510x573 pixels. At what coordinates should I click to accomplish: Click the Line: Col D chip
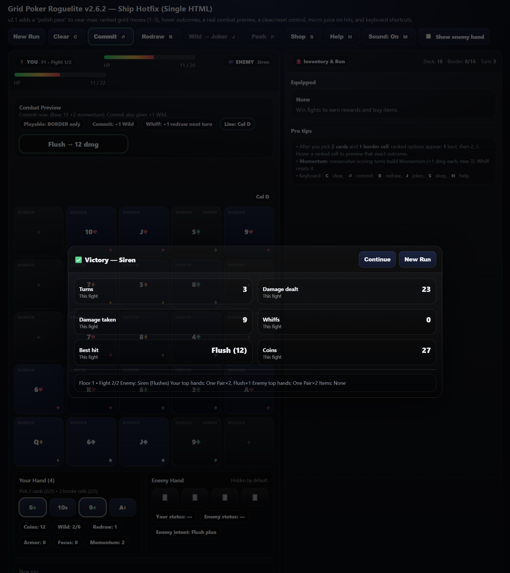[x=237, y=124]
